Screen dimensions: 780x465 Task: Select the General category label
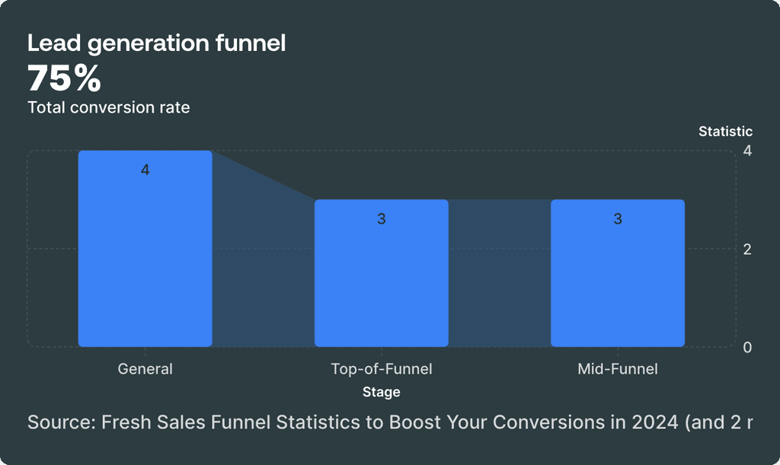pos(144,368)
